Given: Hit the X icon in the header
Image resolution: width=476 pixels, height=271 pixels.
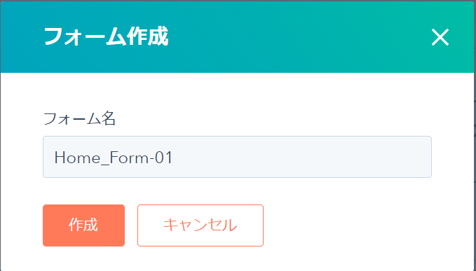Looking at the screenshot, I should tap(440, 37).
